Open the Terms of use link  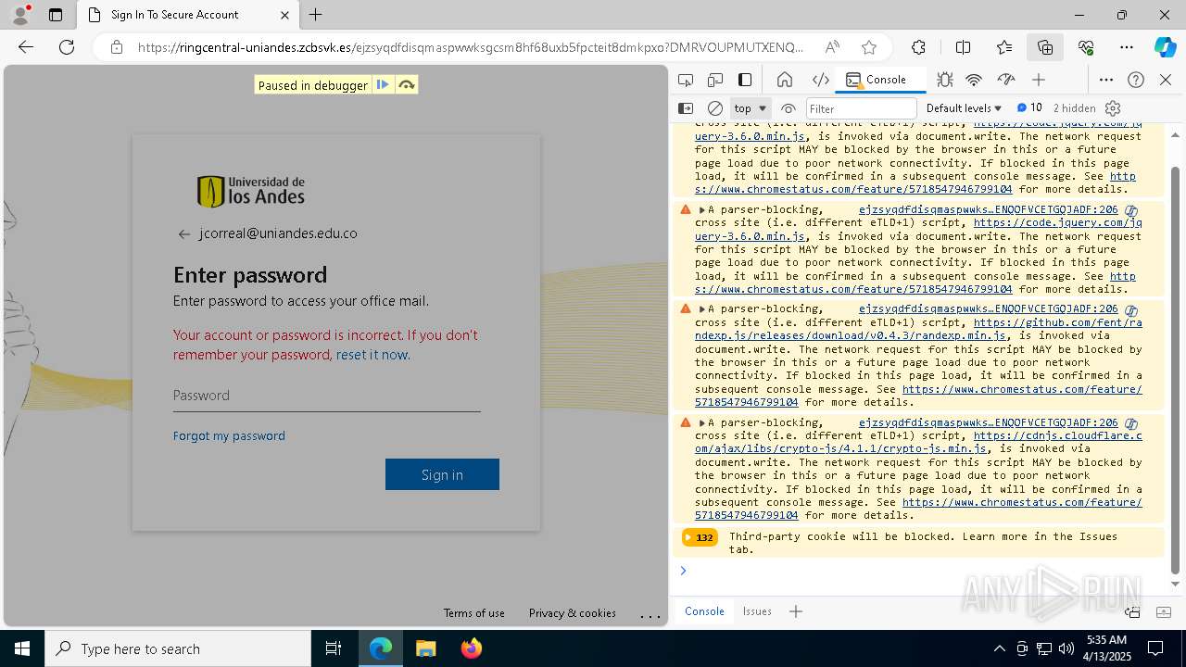click(473, 613)
